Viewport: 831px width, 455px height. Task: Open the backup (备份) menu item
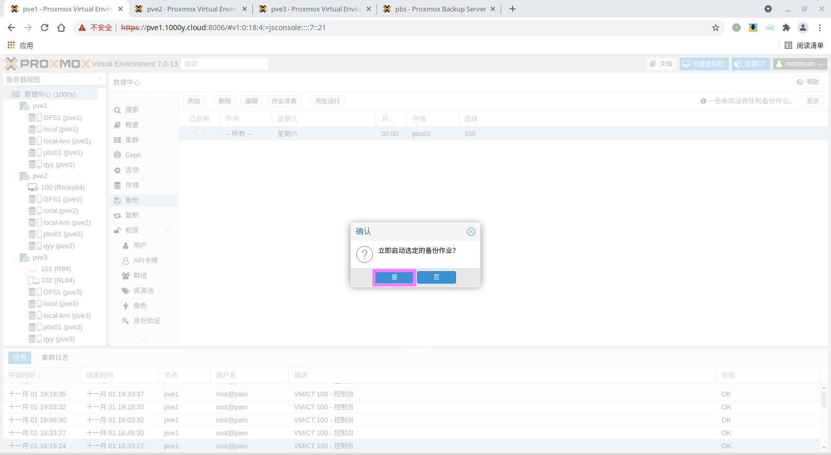coord(132,200)
